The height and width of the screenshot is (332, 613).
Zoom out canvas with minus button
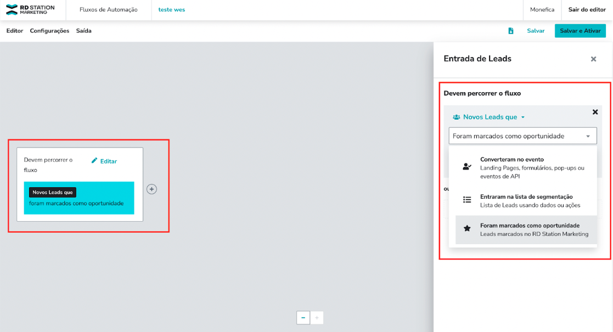click(303, 318)
